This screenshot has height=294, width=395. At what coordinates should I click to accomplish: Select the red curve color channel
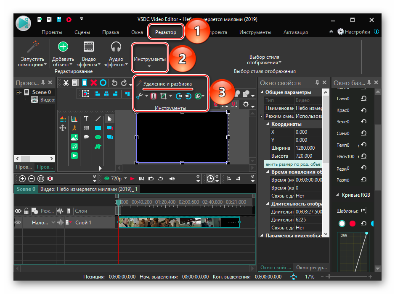[353, 224]
